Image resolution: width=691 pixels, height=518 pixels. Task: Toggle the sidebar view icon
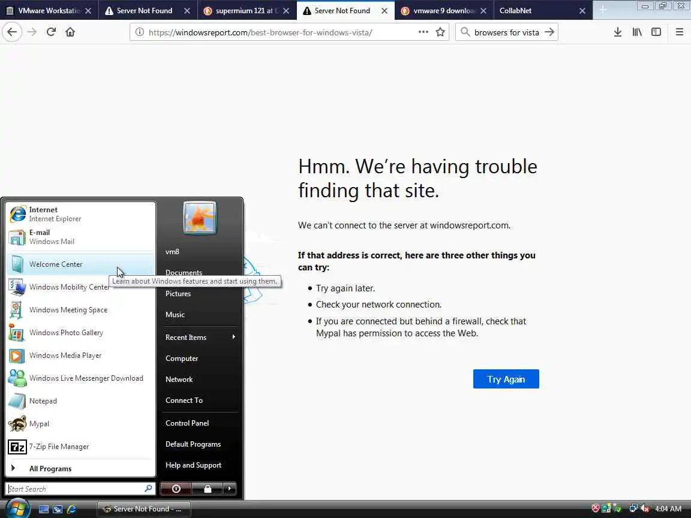[x=656, y=32]
